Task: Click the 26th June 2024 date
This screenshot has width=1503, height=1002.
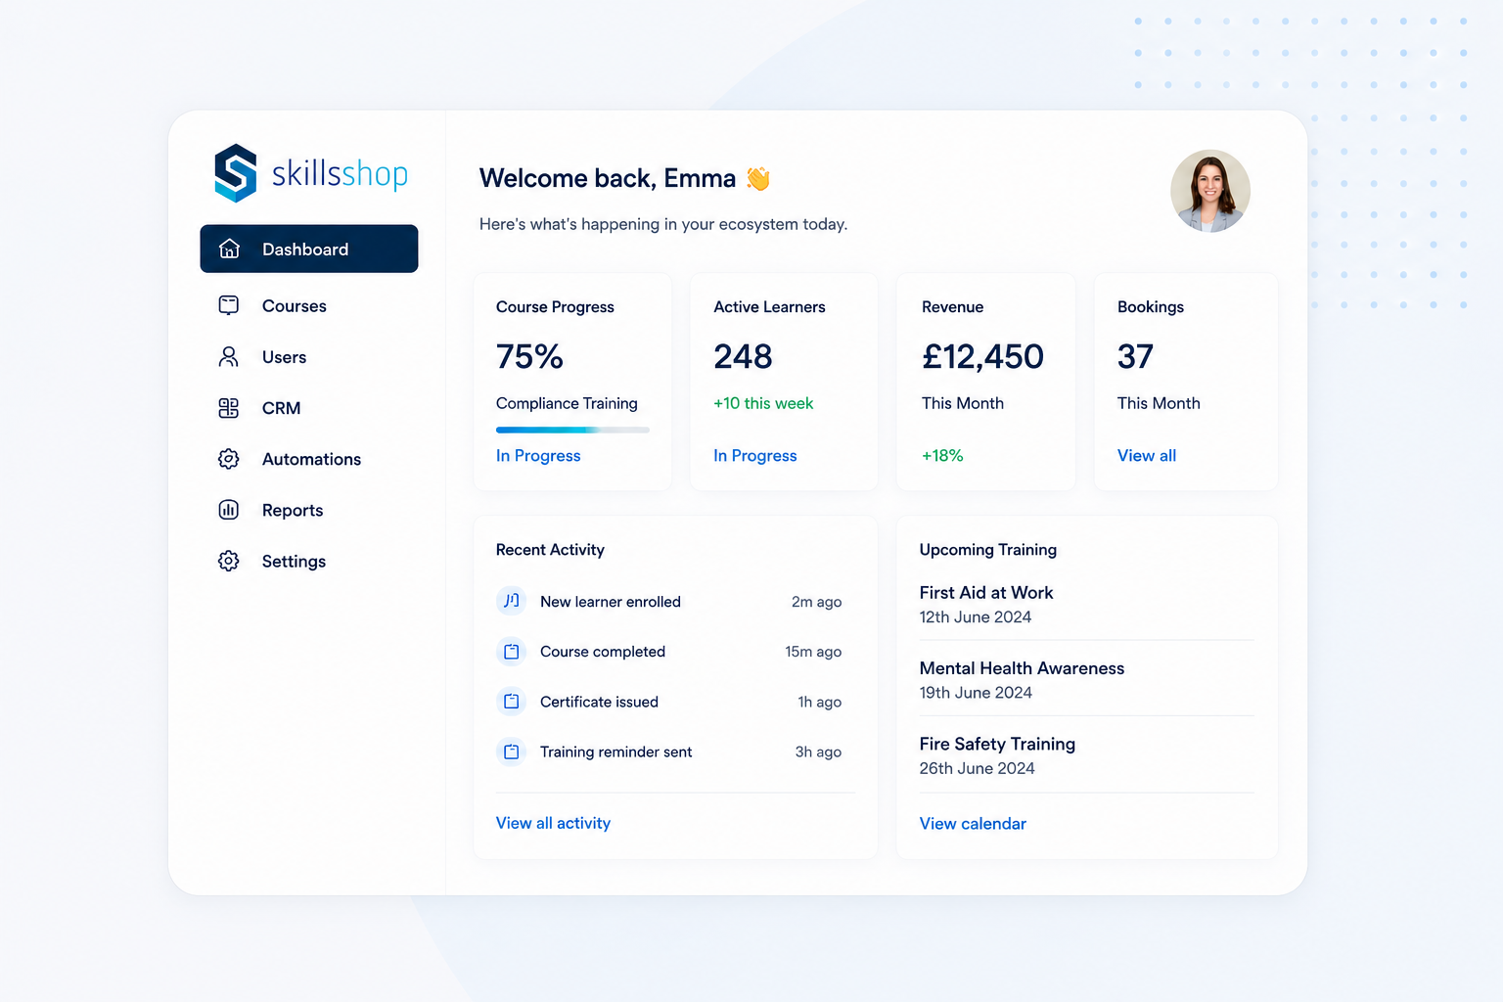Action: [977, 768]
